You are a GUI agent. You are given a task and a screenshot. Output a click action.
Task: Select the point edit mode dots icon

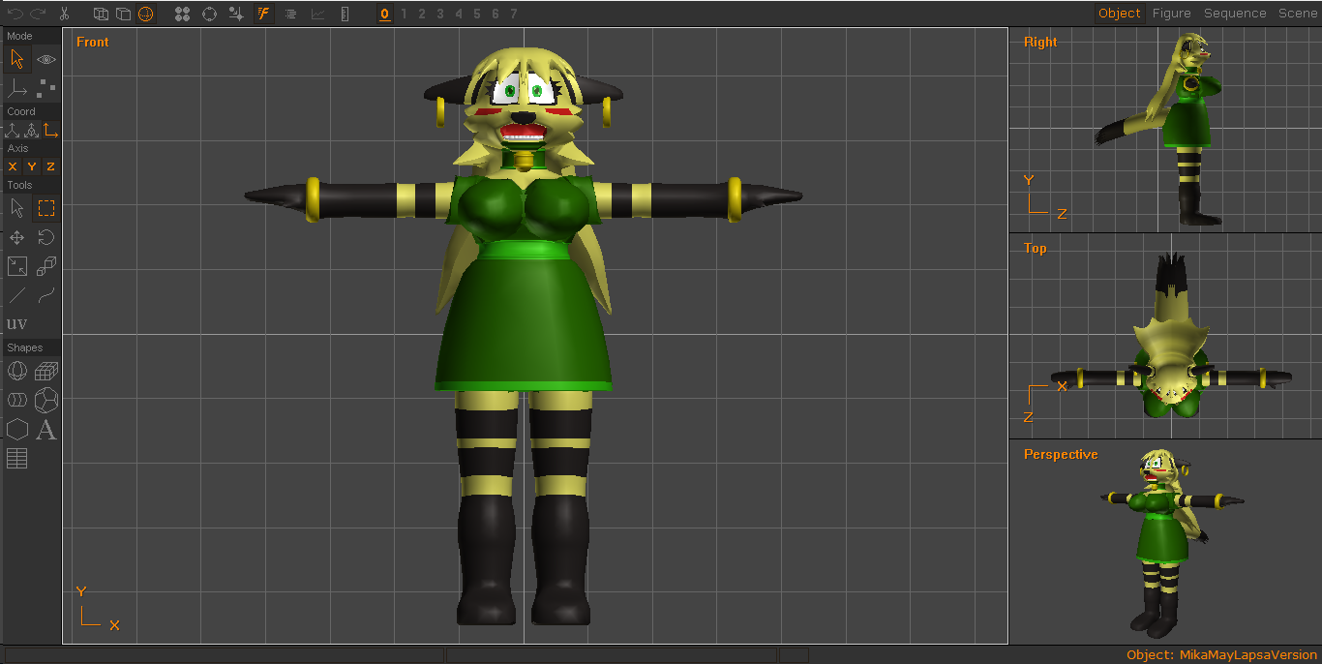click(x=46, y=89)
